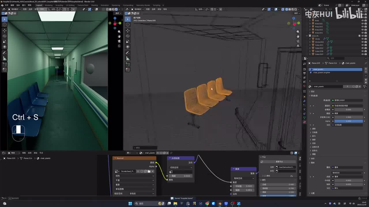Toggle visibility of Cube.001
This screenshot has width=369, height=207.
[362, 45]
